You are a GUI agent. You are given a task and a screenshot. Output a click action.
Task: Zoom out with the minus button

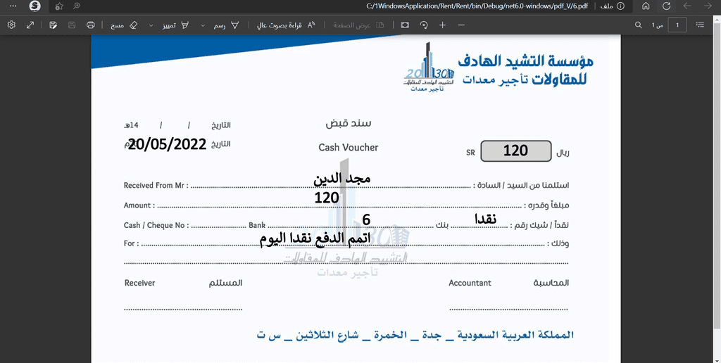coord(461,25)
